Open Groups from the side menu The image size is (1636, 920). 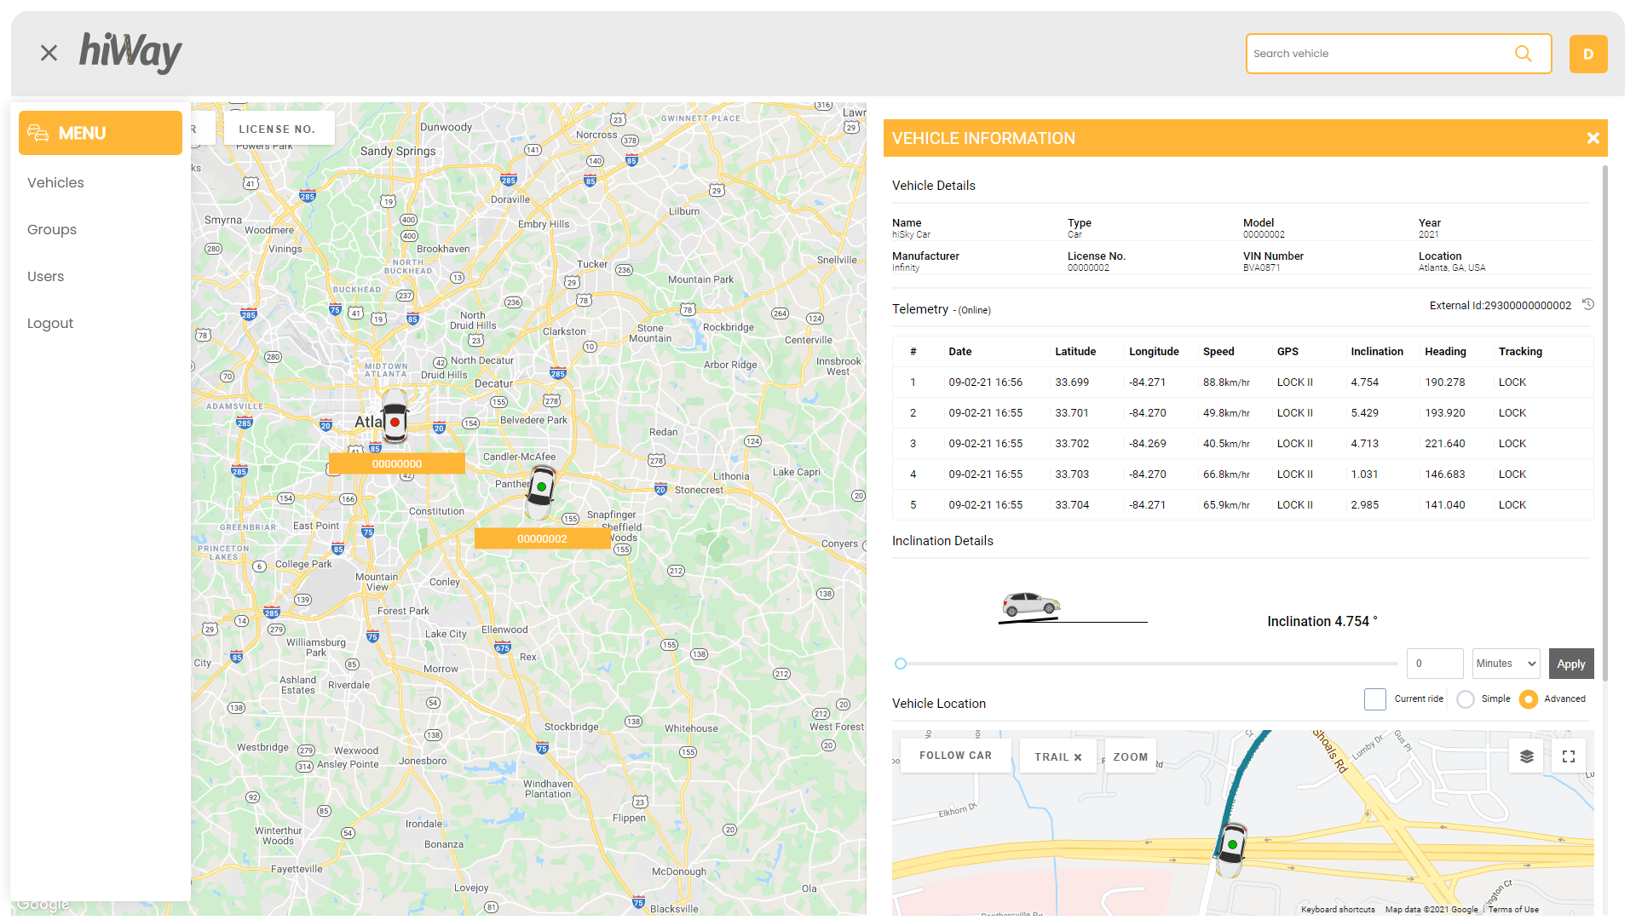pos(52,229)
